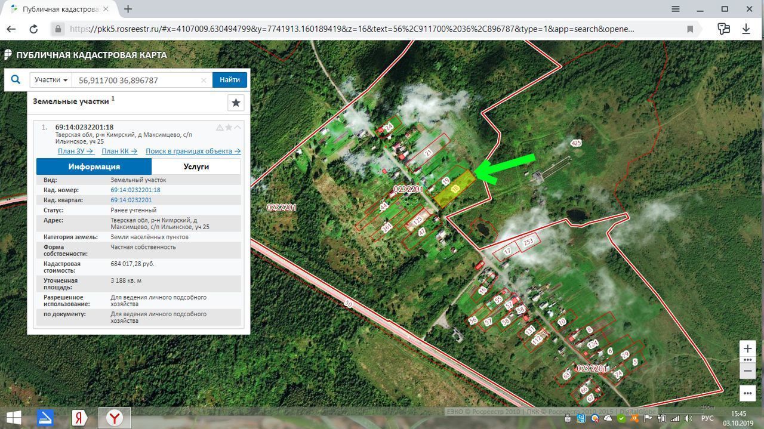Open cadastral number link 69:14:0232201:18
This screenshot has height=429, width=764.
(x=135, y=190)
